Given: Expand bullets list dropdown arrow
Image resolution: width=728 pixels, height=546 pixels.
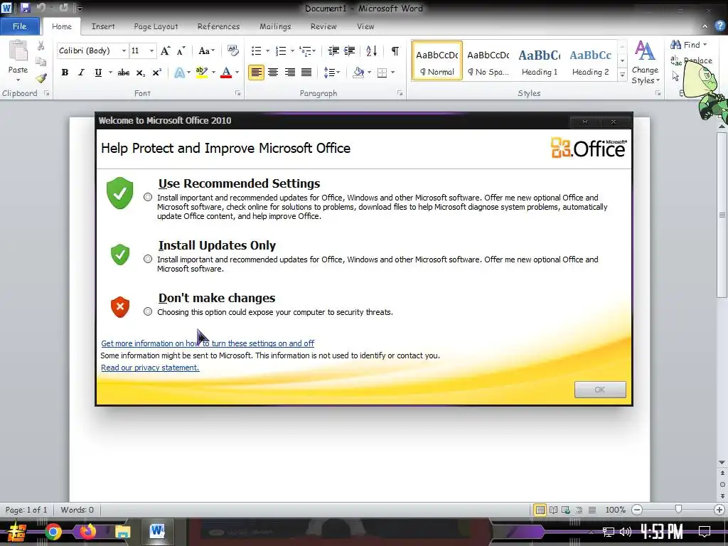Looking at the screenshot, I should (267, 50).
